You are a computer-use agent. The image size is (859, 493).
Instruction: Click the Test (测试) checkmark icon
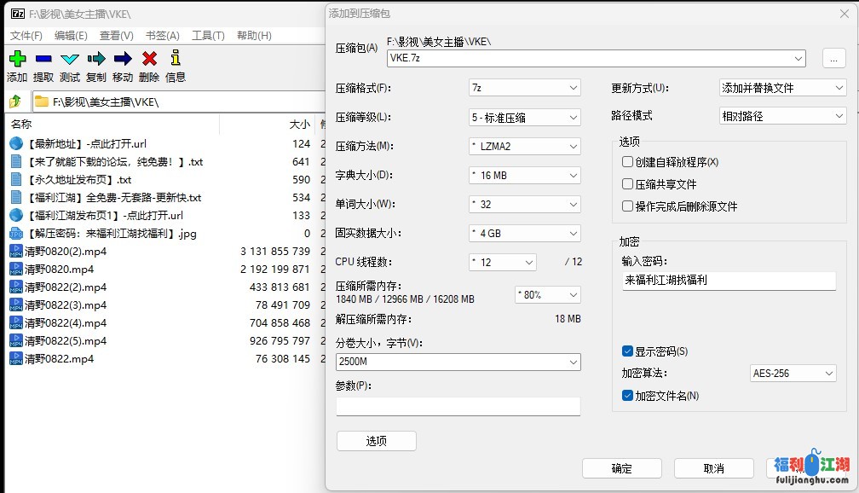[70, 59]
